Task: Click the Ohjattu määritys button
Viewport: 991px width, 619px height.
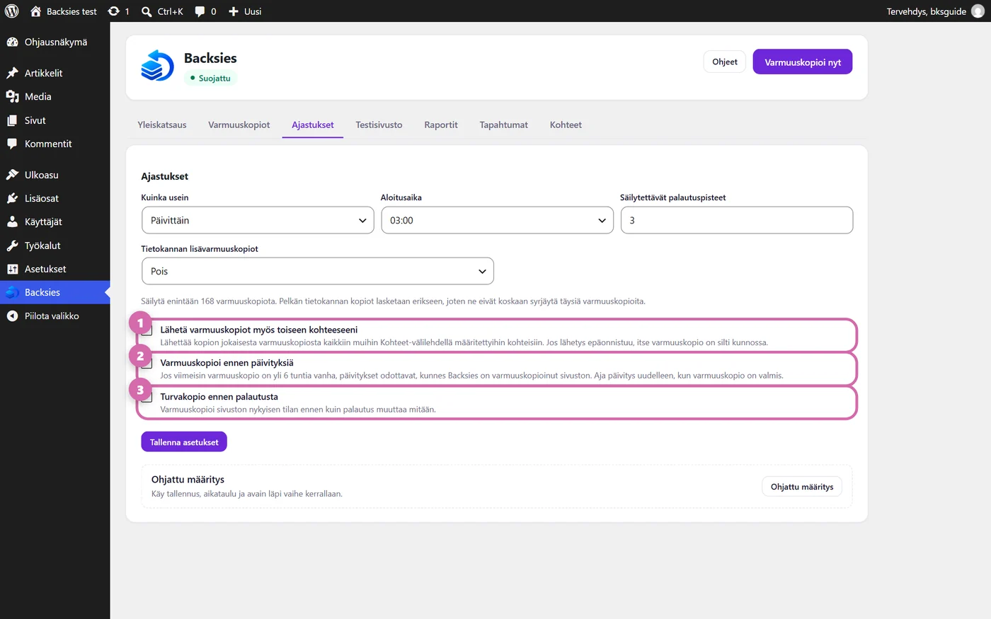Action: [x=802, y=487]
